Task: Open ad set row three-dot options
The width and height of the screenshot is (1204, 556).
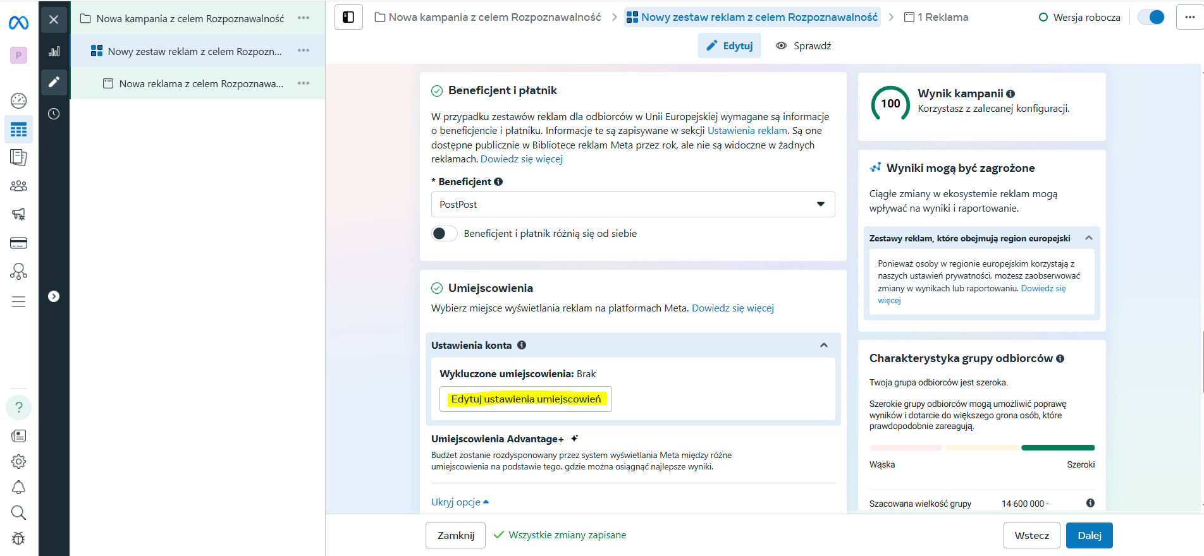Action: coord(304,51)
